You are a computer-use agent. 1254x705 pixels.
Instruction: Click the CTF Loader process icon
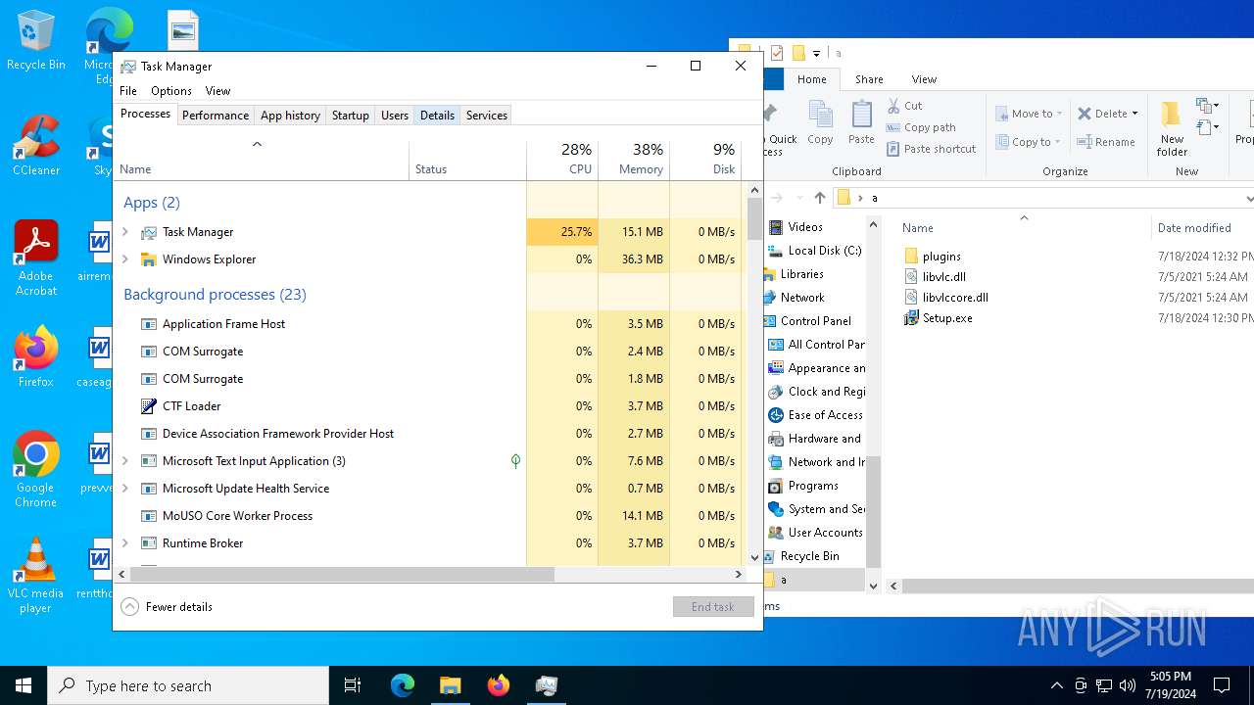(x=149, y=406)
